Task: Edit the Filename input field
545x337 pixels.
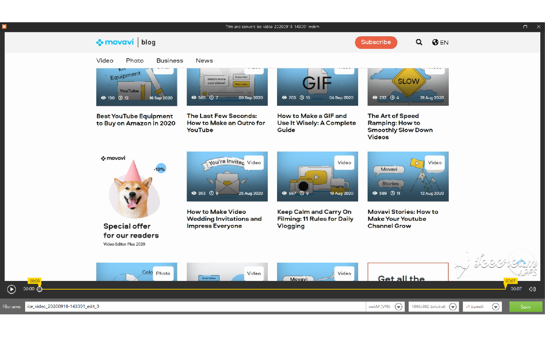Action: click(x=195, y=306)
